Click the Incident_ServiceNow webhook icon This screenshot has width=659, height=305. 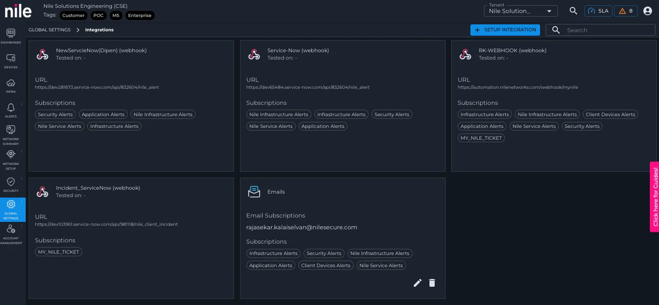point(42,191)
